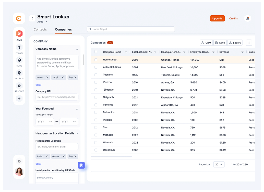The width and height of the screenshot is (264, 192).
Task: Select the Companies tab
Action: tap(63, 29)
